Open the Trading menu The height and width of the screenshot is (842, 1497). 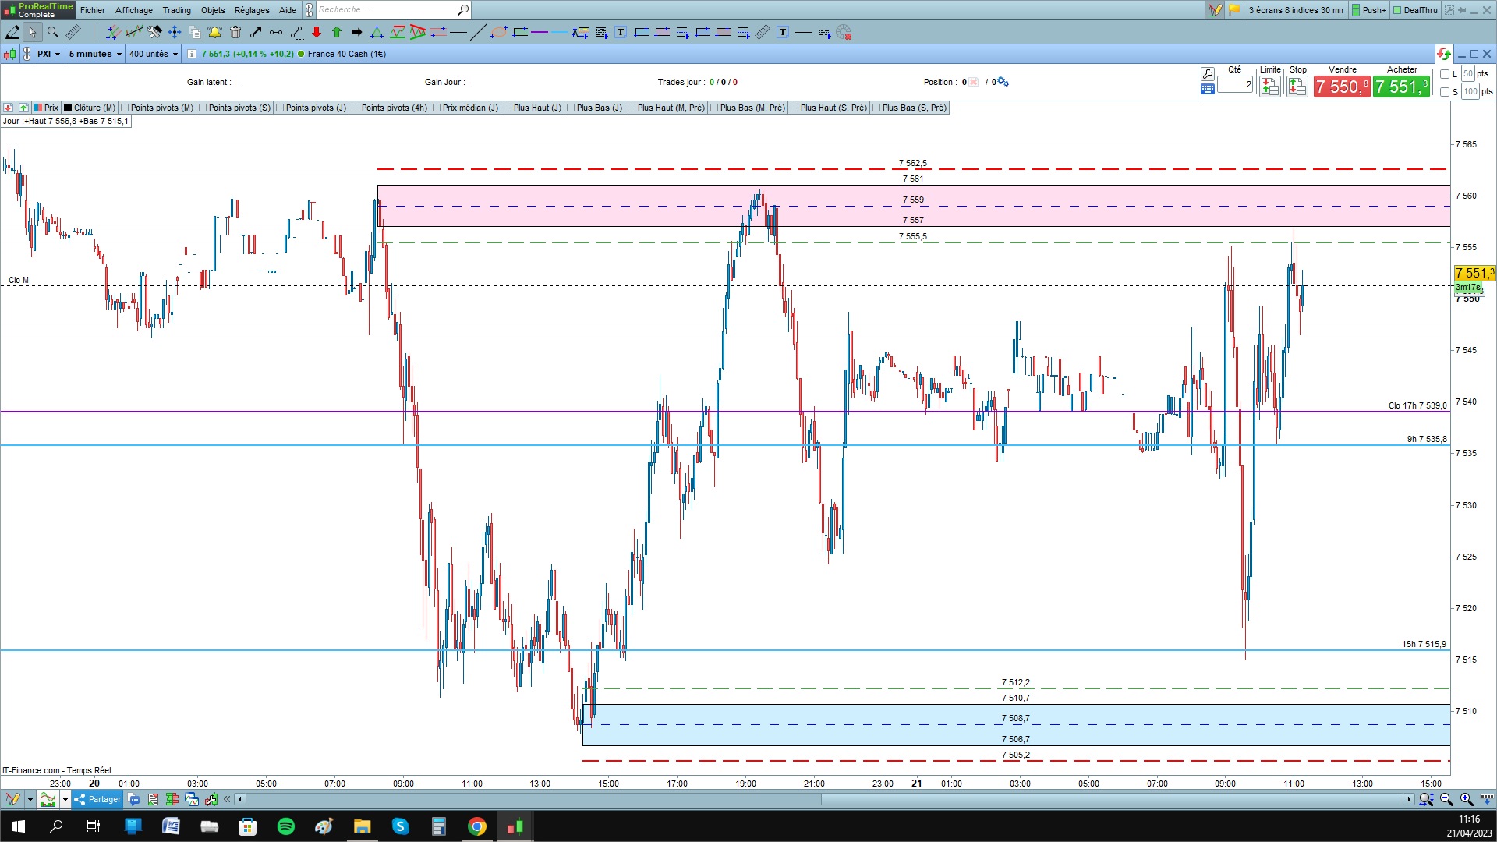pos(176,10)
